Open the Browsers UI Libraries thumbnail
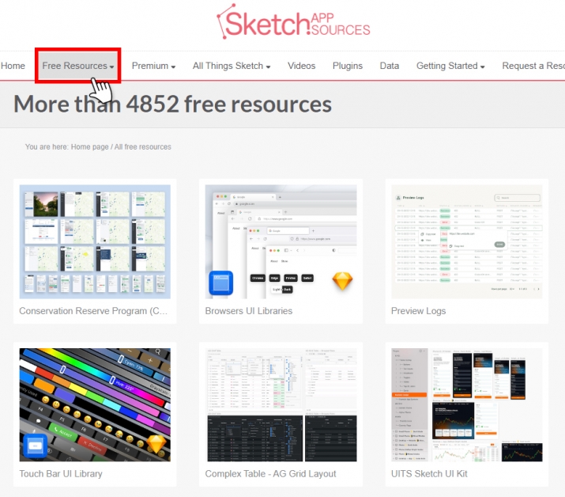The height and width of the screenshot is (497, 565). point(281,241)
